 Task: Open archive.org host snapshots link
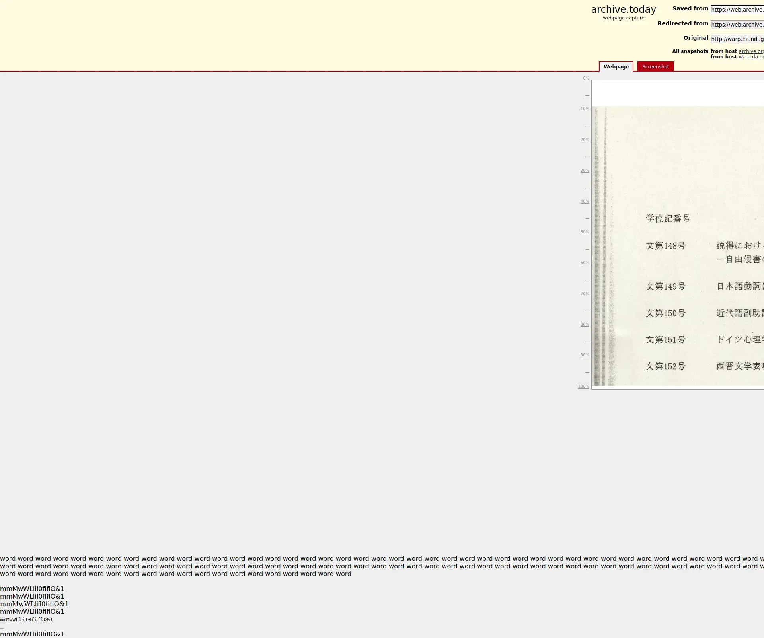tap(751, 51)
